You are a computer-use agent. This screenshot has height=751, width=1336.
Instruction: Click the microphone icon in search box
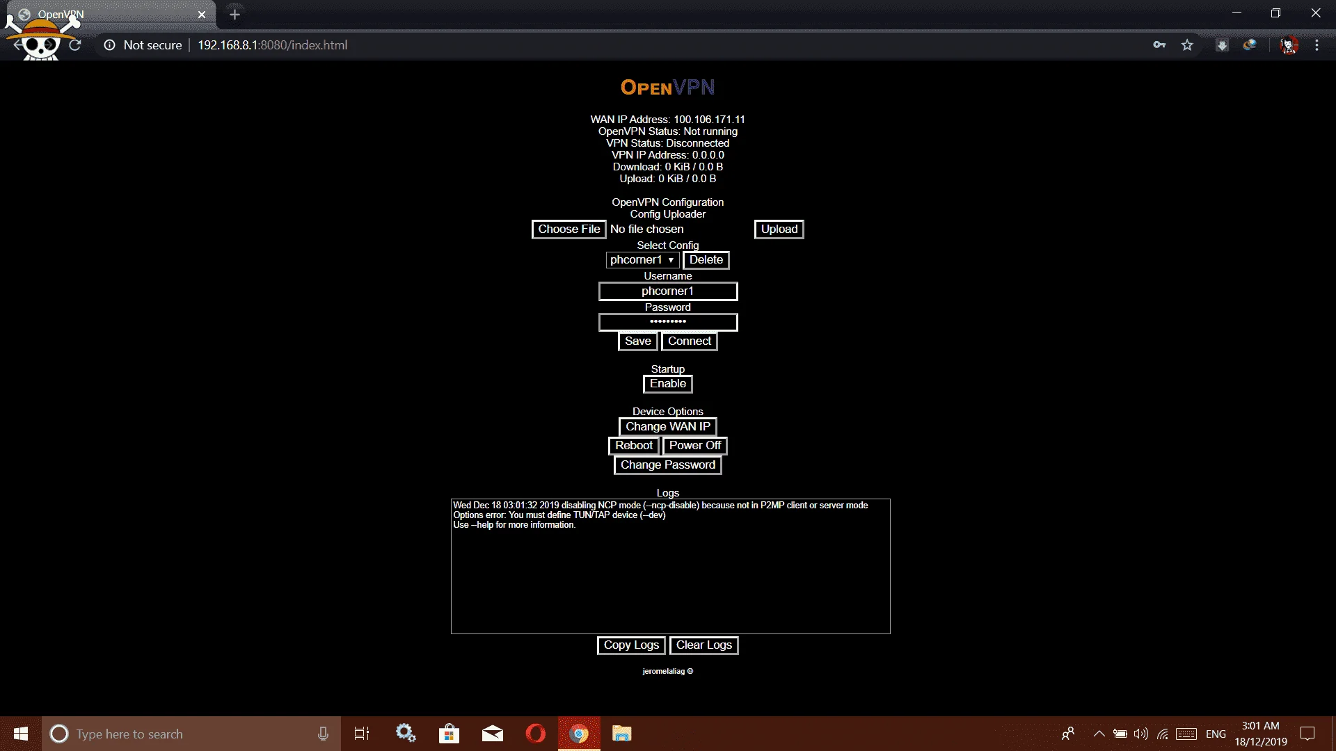(x=323, y=734)
